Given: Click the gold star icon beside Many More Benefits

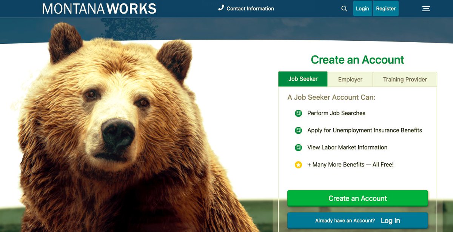Looking at the screenshot, I should pos(298,164).
